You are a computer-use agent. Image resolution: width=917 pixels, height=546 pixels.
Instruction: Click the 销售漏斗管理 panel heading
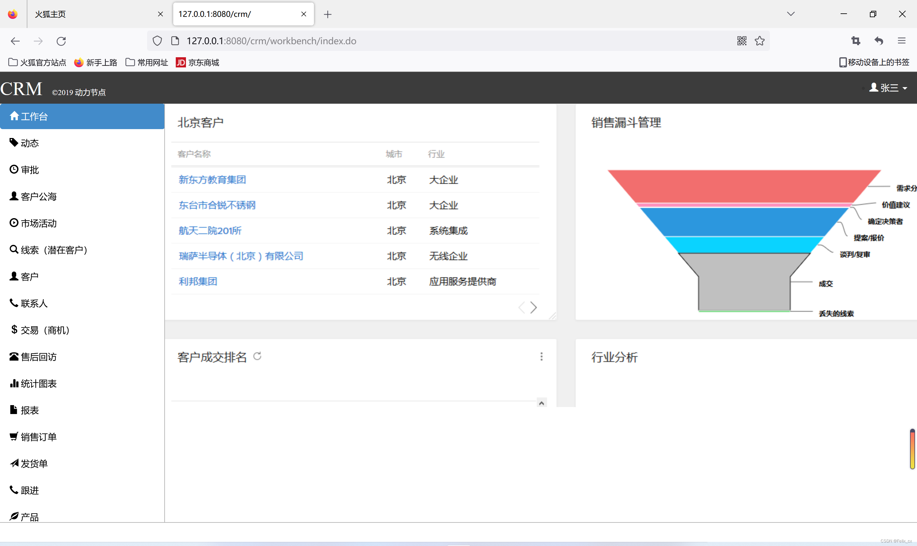point(626,122)
